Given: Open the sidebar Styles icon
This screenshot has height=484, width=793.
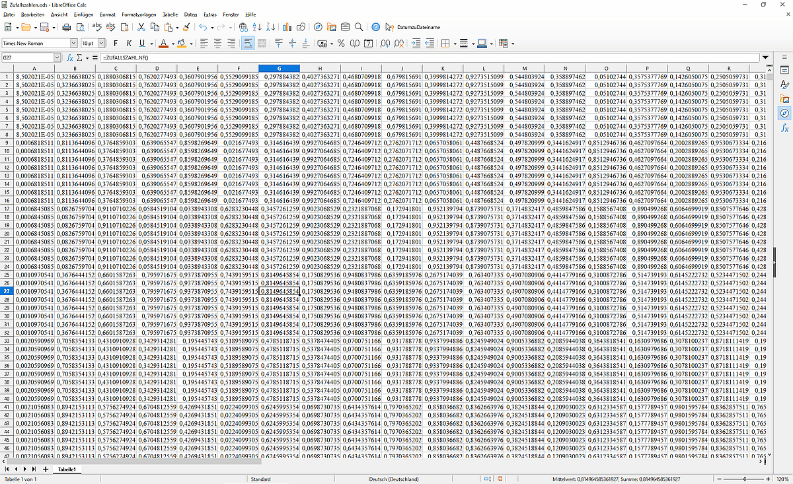Looking at the screenshot, I should 785,85.
